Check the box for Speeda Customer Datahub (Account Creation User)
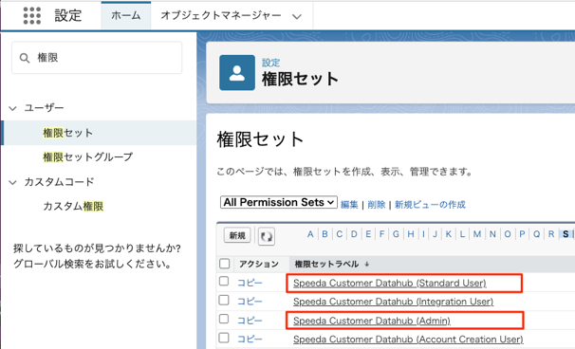Screen dimensions: 575x349 click(224, 338)
